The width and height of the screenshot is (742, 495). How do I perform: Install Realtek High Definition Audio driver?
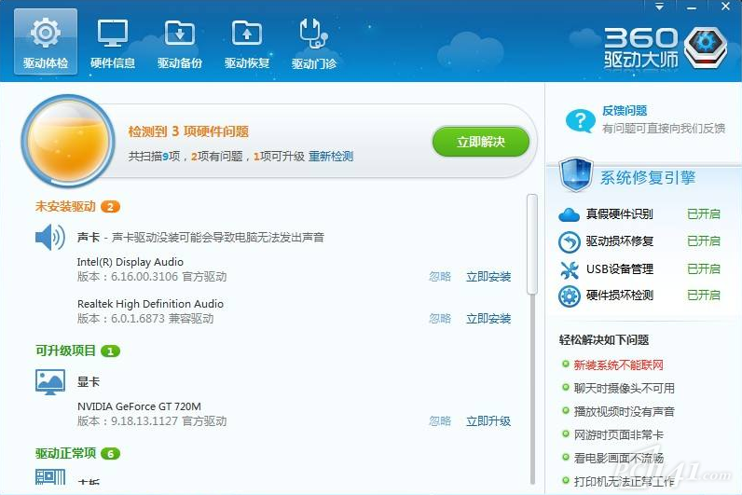pyautogui.click(x=488, y=319)
